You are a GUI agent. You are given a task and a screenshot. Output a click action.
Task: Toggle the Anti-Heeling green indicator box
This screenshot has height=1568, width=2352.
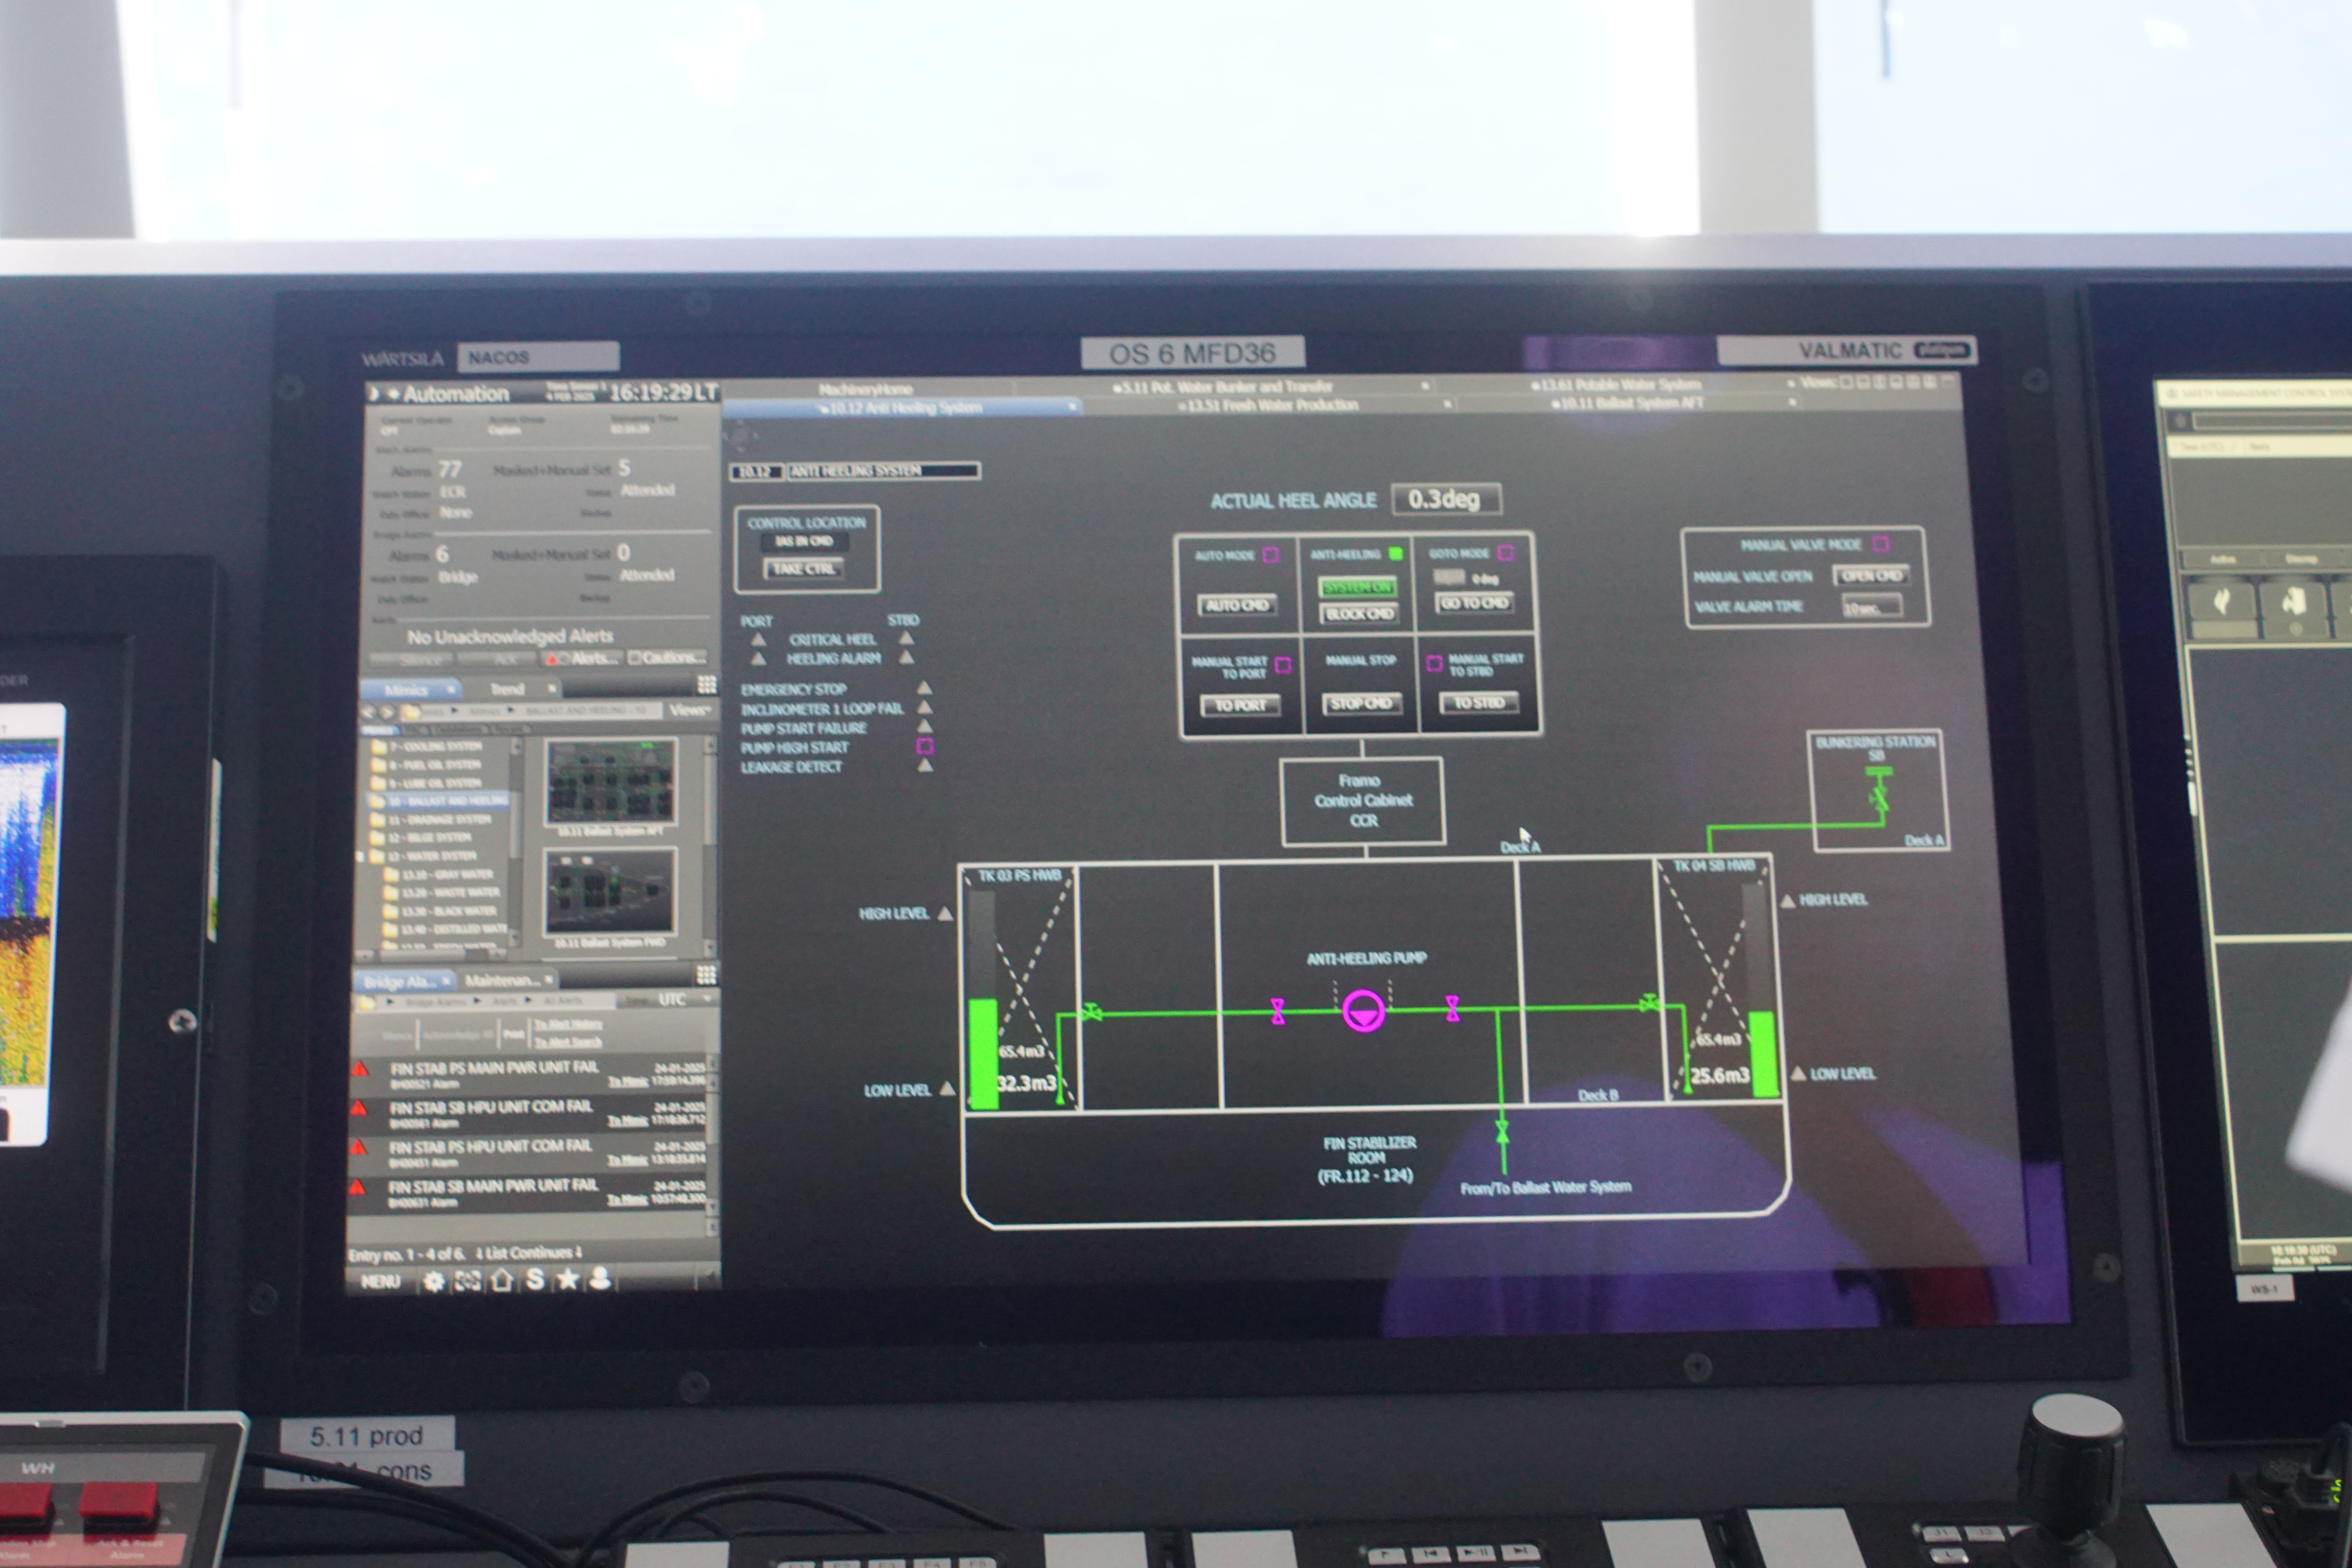1396,554
